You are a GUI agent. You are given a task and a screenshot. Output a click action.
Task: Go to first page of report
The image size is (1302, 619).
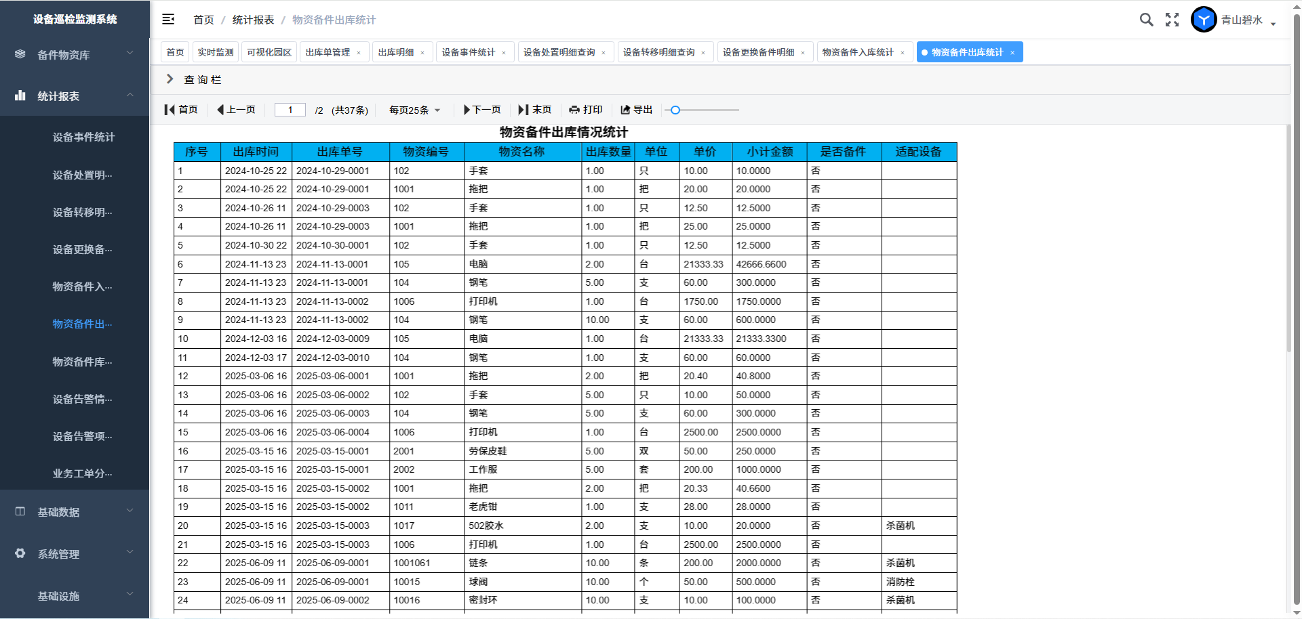pos(181,110)
